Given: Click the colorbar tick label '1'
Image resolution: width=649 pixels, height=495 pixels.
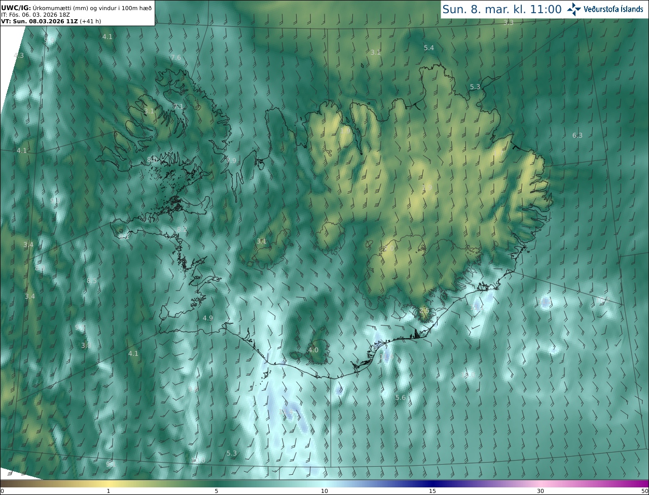Looking at the screenshot, I should (x=109, y=491).
